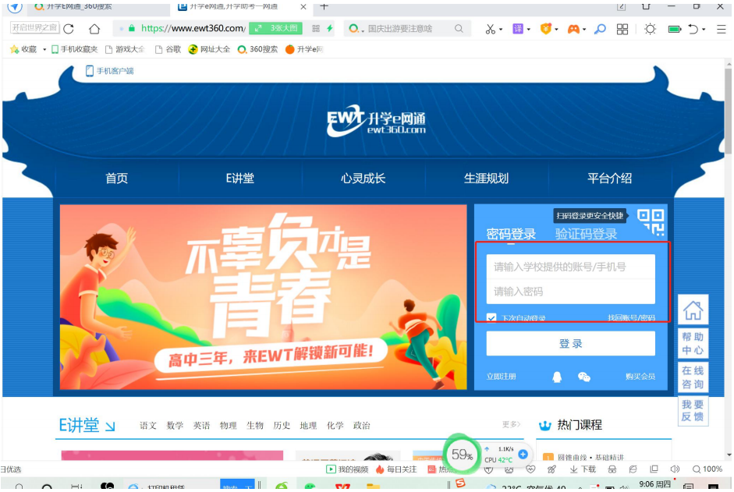Click the 找回账号/密码 link

pos(632,318)
